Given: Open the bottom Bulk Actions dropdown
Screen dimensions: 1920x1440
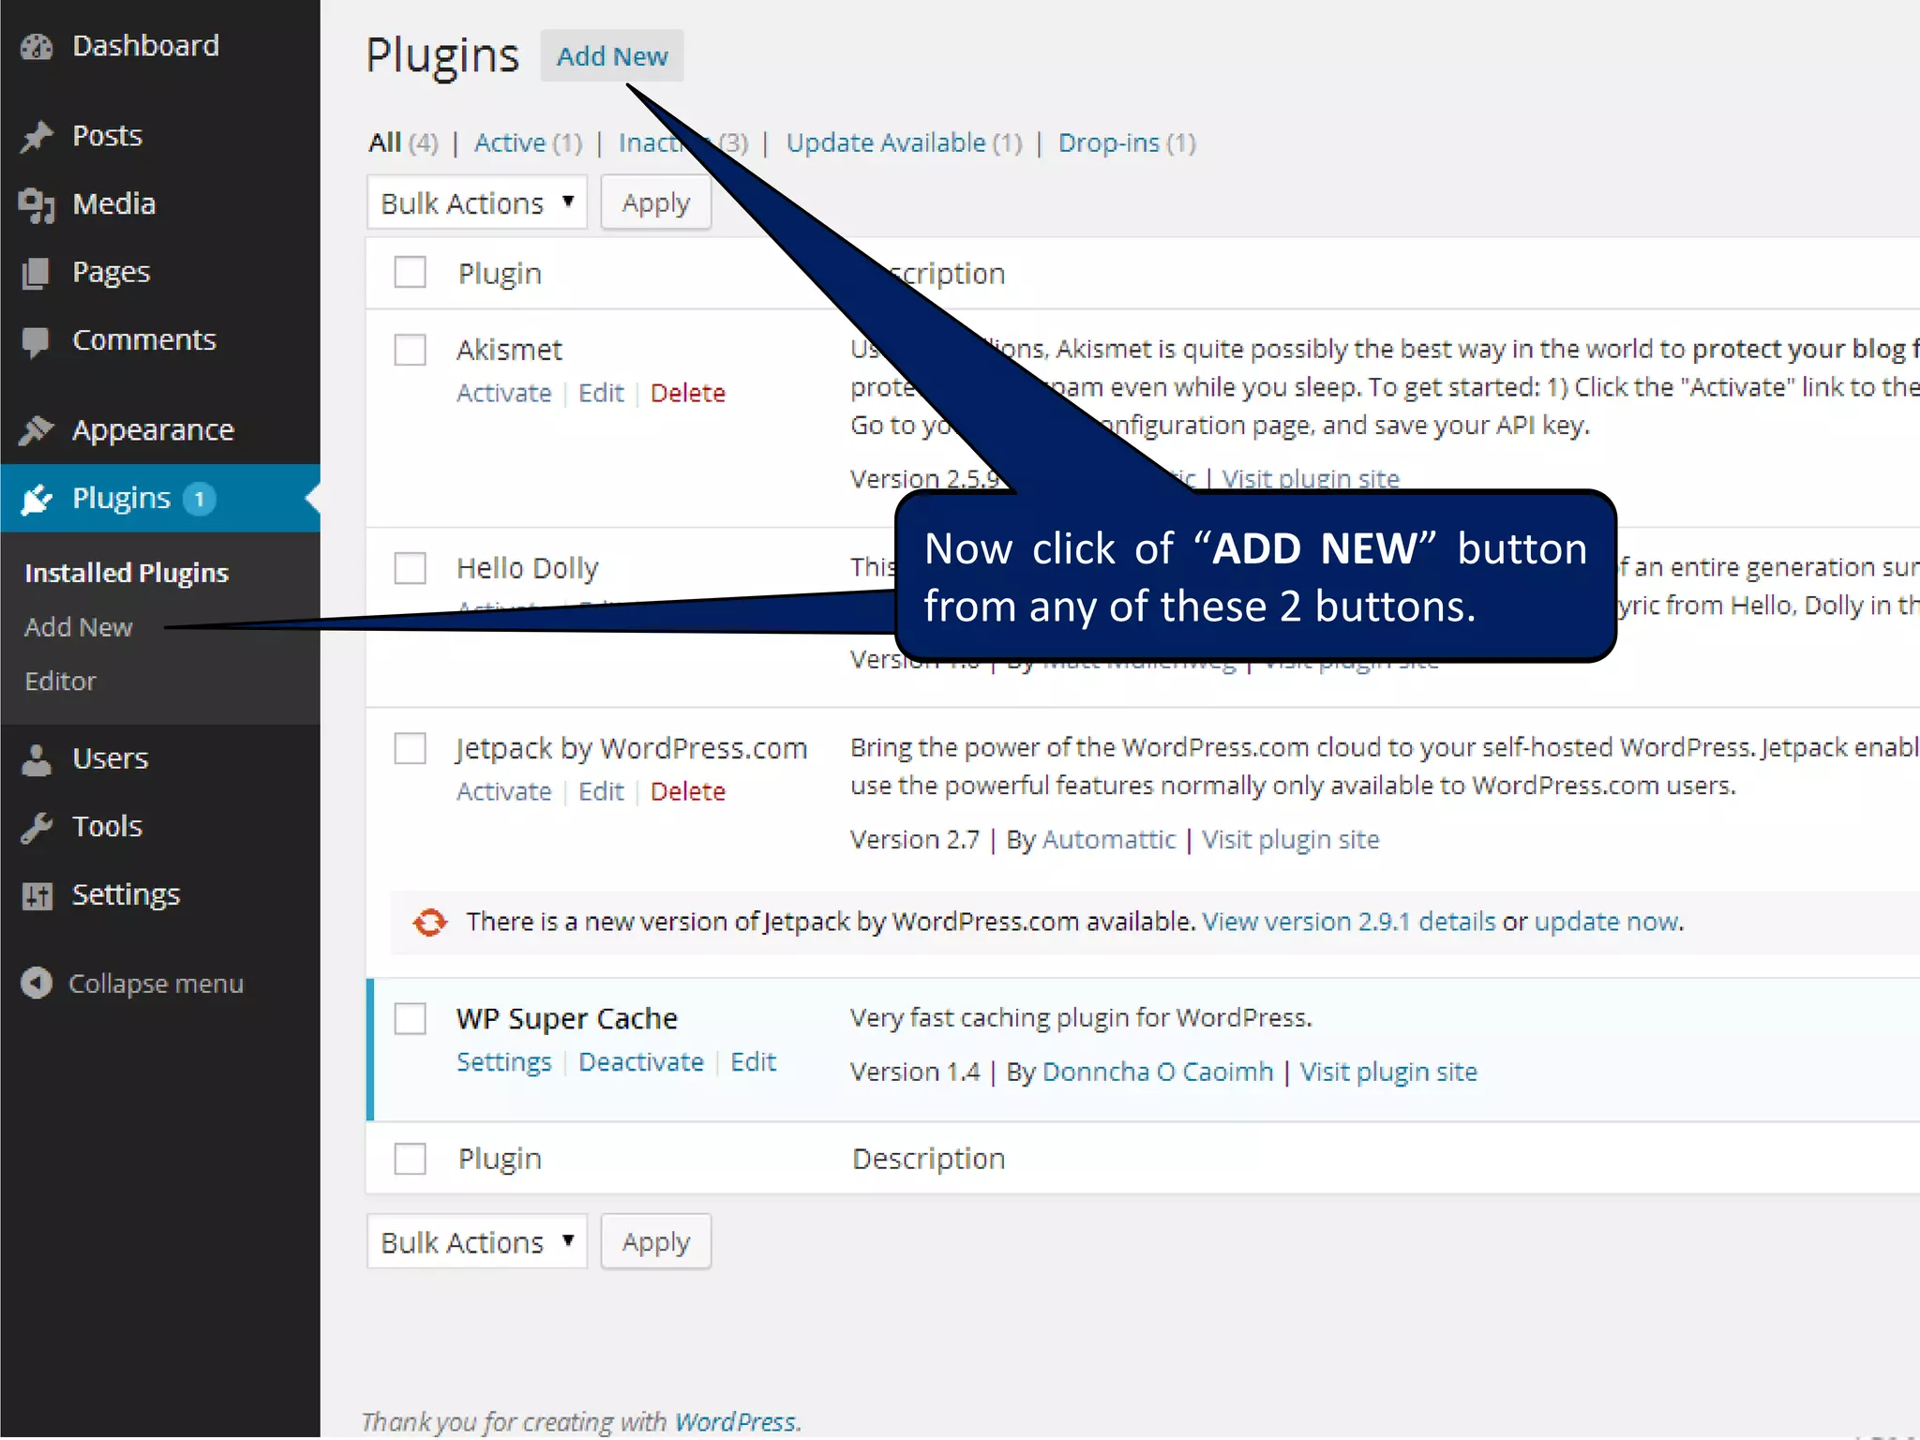Looking at the screenshot, I should [x=476, y=1241].
